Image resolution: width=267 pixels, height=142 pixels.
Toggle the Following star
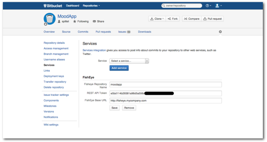coord(75,21)
